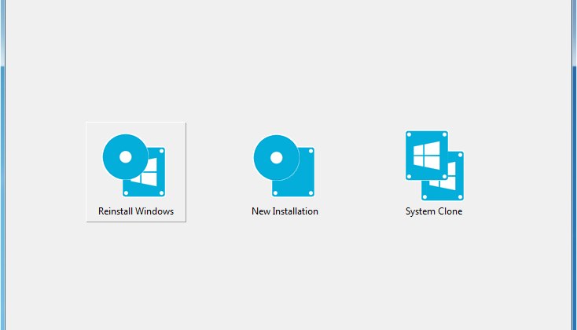Click the "Reinstall Windows" label
577x330 pixels.
click(136, 211)
